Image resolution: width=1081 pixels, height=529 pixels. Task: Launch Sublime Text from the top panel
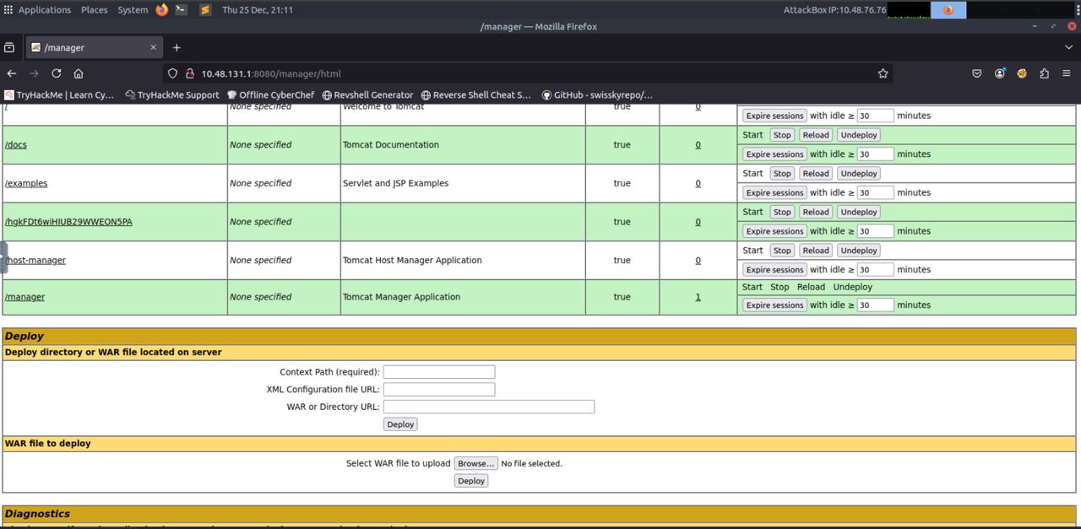coord(204,10)
